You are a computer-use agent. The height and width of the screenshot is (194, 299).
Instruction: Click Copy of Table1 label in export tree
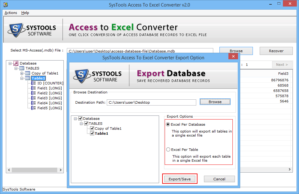108,129
